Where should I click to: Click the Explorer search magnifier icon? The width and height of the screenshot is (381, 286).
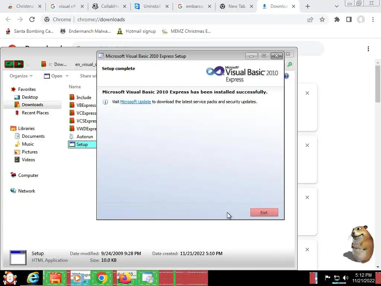click(289, 64)
